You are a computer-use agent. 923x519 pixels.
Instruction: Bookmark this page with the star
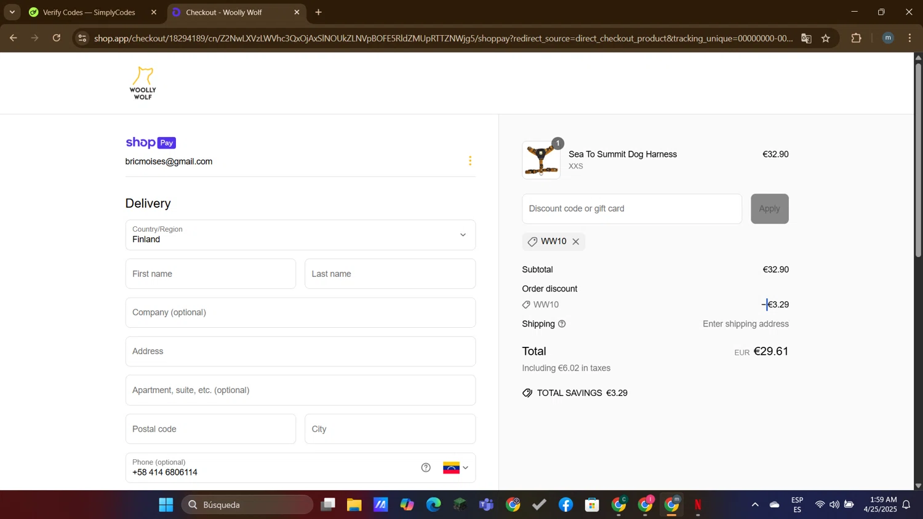(x=826, y=38)
